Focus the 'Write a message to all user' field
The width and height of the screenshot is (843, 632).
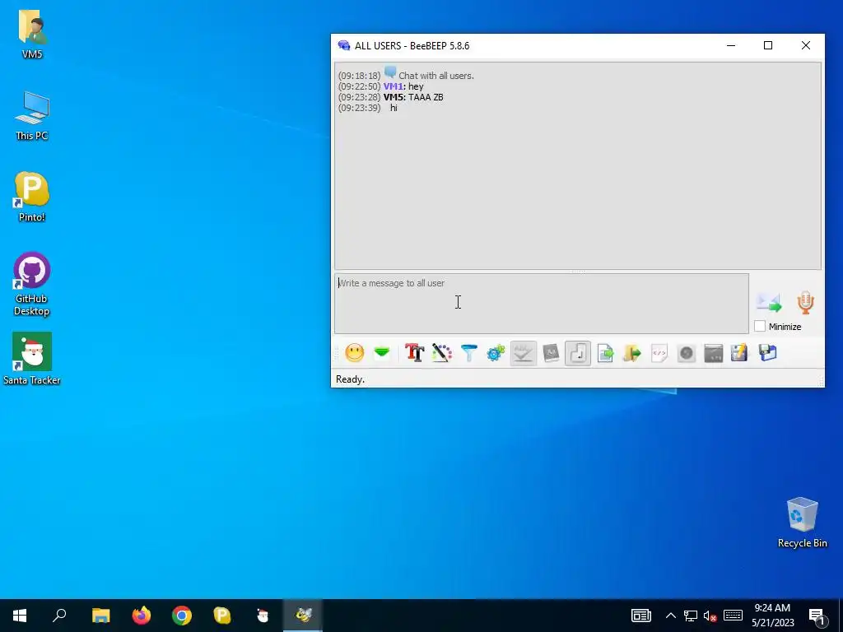(542, 304)
